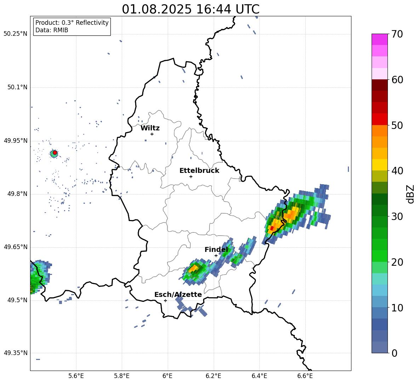Image resolution: width=419 pixels, height=383 pixels.
Task: Click the 50.1°N latitude label
Action: point(17,87)
